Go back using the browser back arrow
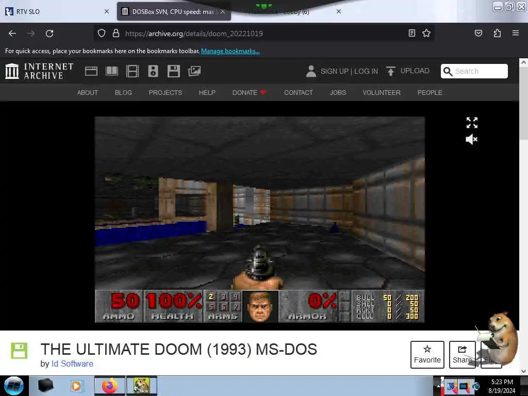528x396 pixels. tap(12, 34)
